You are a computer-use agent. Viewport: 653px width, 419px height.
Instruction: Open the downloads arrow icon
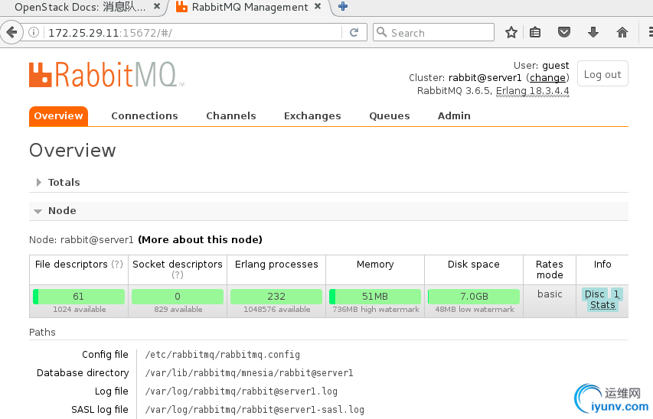(593, 32)
